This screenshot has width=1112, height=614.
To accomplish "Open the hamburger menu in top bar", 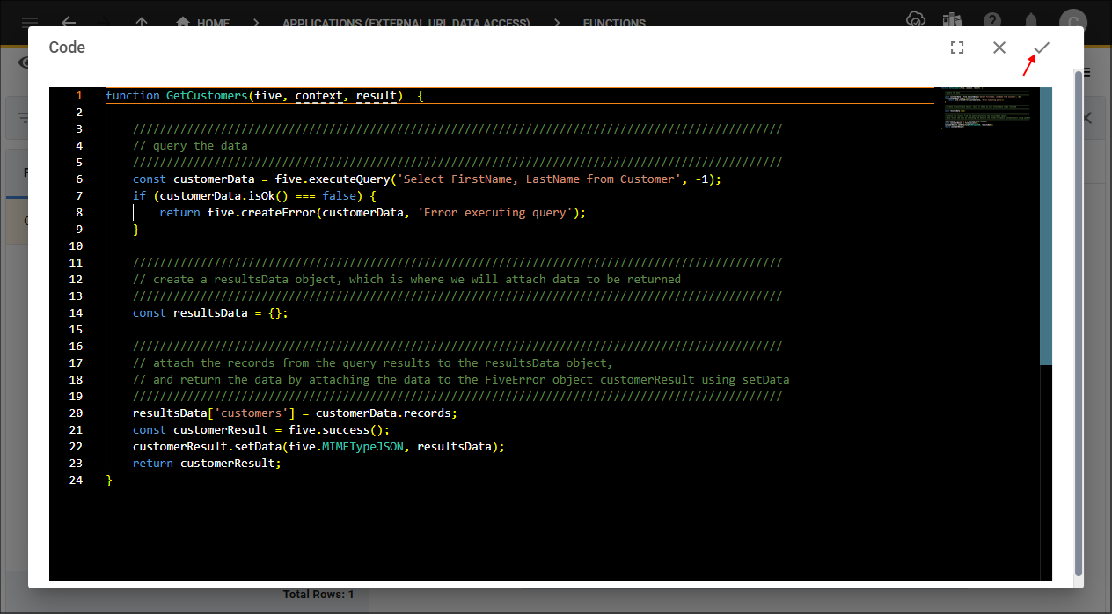I will click(x=30, y=22).
